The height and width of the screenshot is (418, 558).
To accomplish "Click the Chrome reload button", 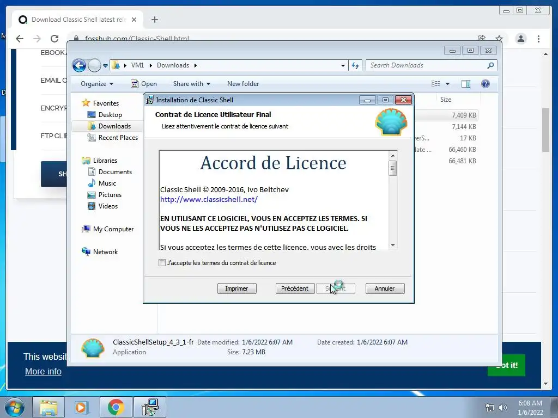I will pos(54,39).
